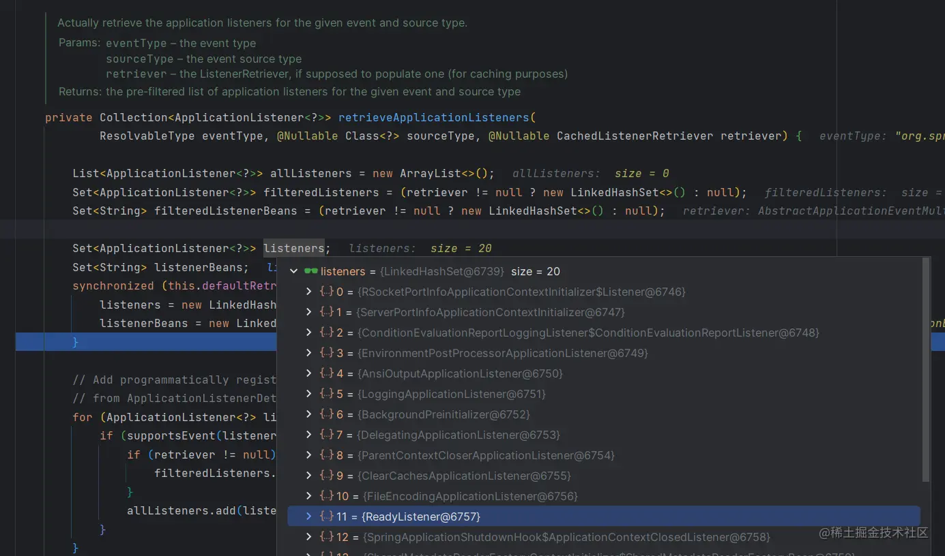
Task: Click the allListeners.add statement
Action: click(201, 510)
